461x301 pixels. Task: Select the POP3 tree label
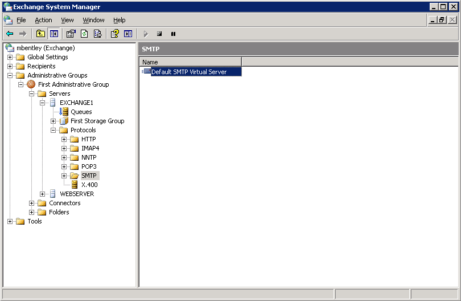click(89, 166)
